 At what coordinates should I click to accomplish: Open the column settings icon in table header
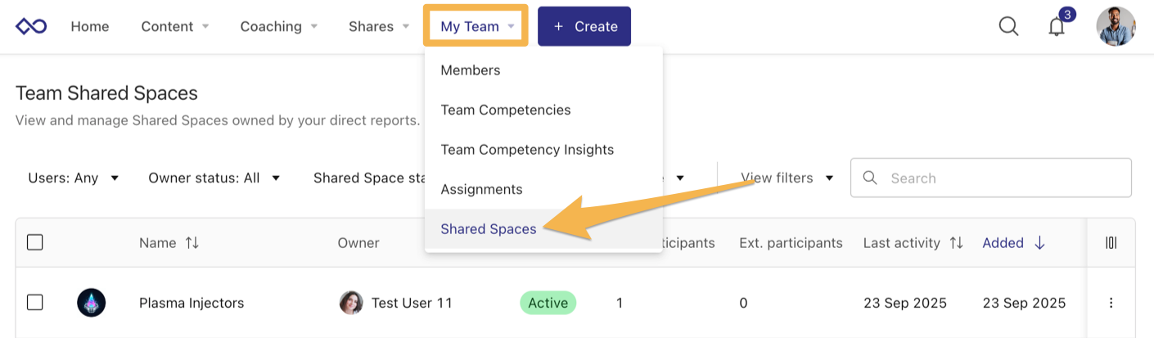1111,242
